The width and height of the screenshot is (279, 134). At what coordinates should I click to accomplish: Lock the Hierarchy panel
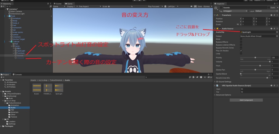(x=48, y=4)
